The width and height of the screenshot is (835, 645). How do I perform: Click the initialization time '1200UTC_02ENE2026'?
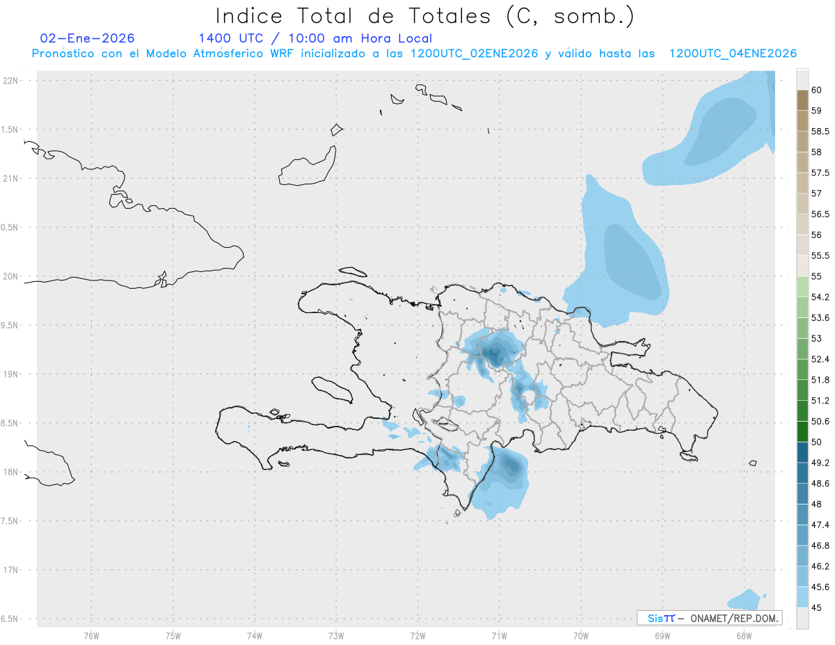point(475,54)
